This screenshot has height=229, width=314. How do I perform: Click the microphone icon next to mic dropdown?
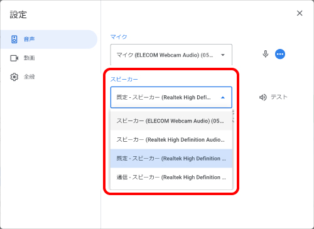[x=266, y=54]
